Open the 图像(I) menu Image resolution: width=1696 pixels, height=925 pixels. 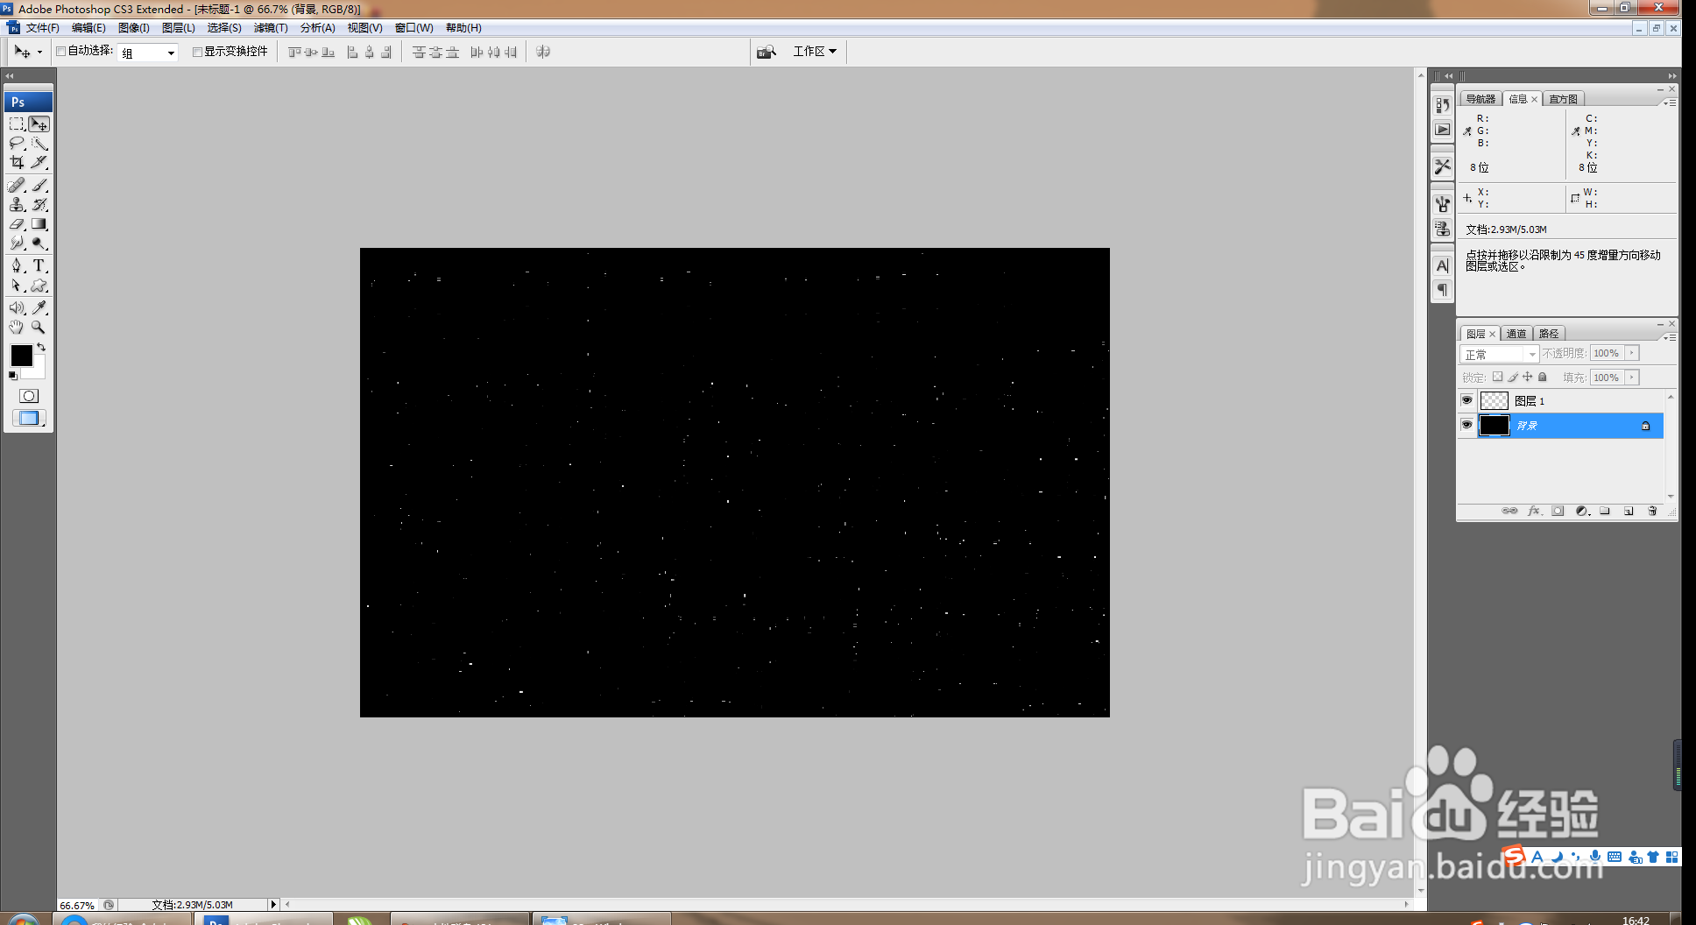134,28
